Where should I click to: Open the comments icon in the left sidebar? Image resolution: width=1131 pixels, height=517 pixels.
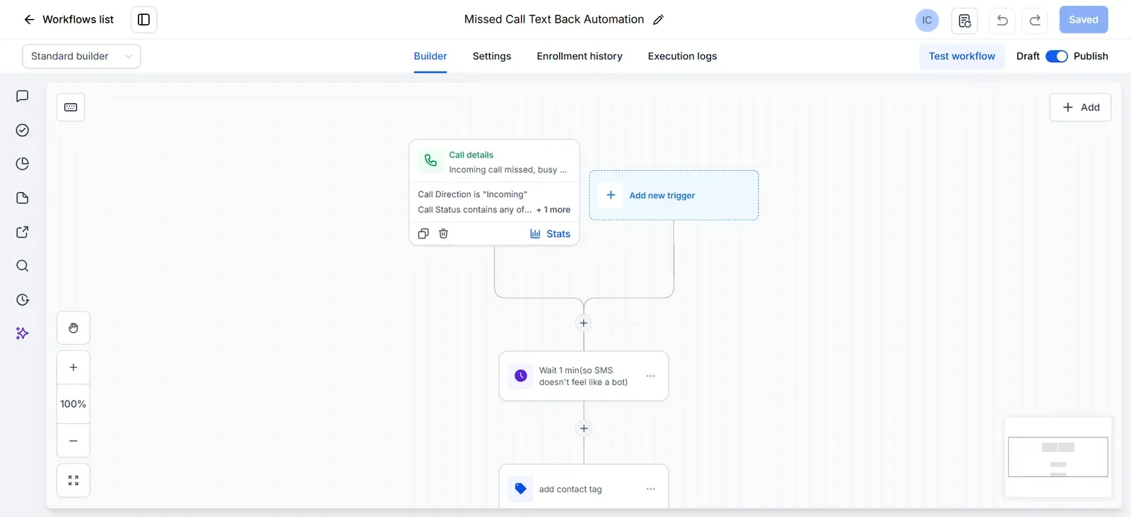pyautogui.click(x=23, y=96)
